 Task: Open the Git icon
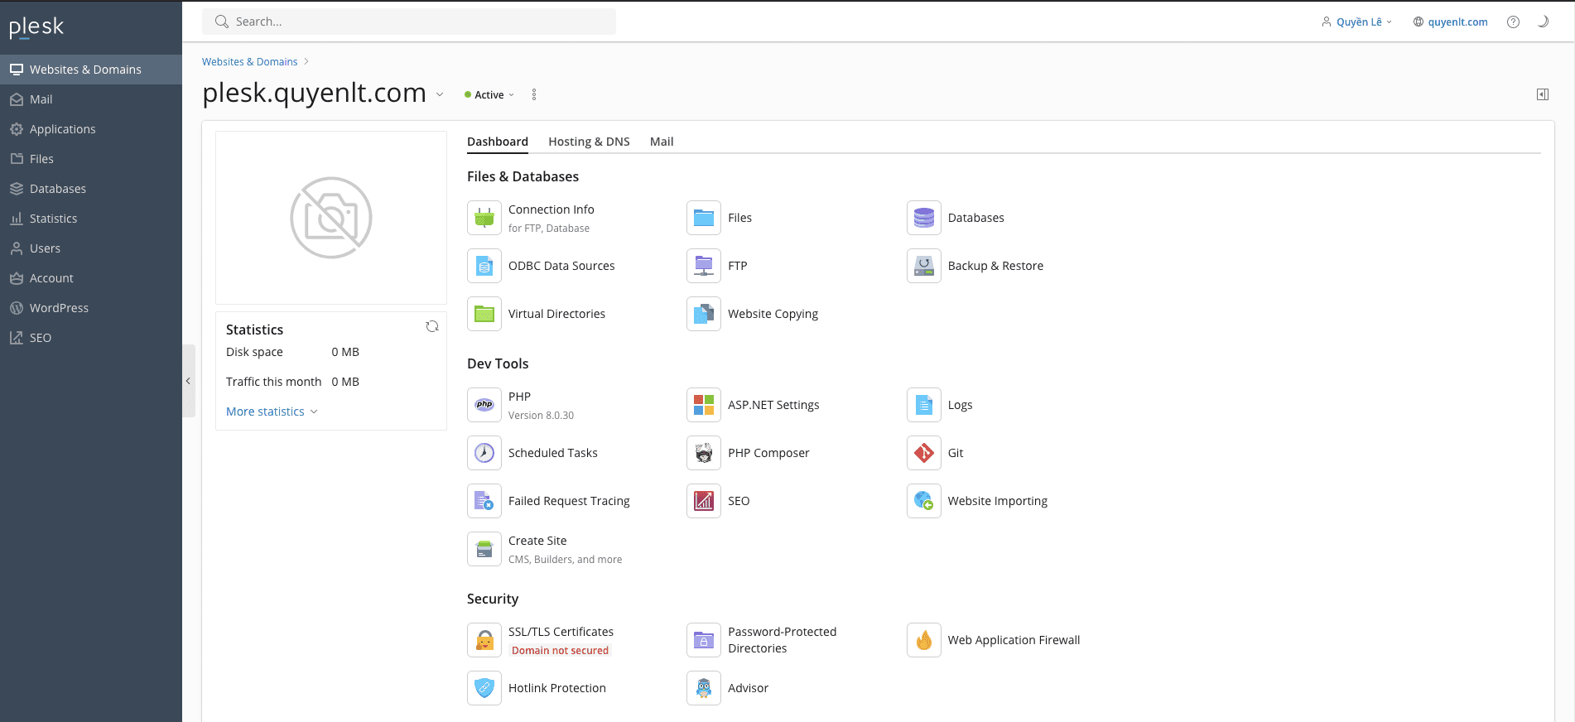[x=924, y=453]
